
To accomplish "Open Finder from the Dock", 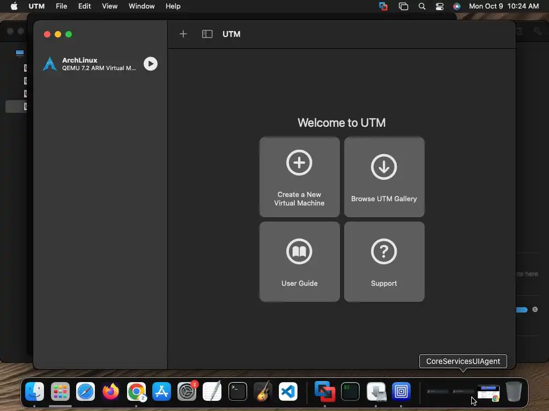I will (35, 391).
